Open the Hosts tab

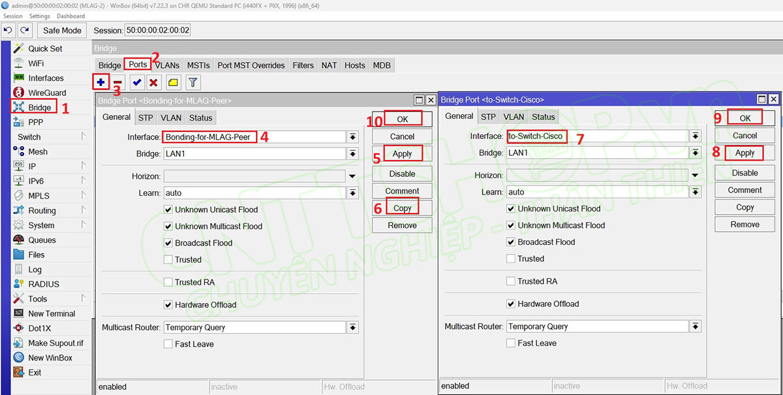point(355,65)
